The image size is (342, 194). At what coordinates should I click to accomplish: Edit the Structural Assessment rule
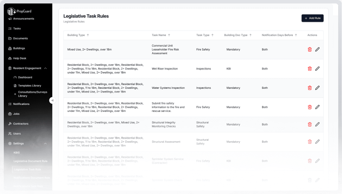(x=317, y=142)
